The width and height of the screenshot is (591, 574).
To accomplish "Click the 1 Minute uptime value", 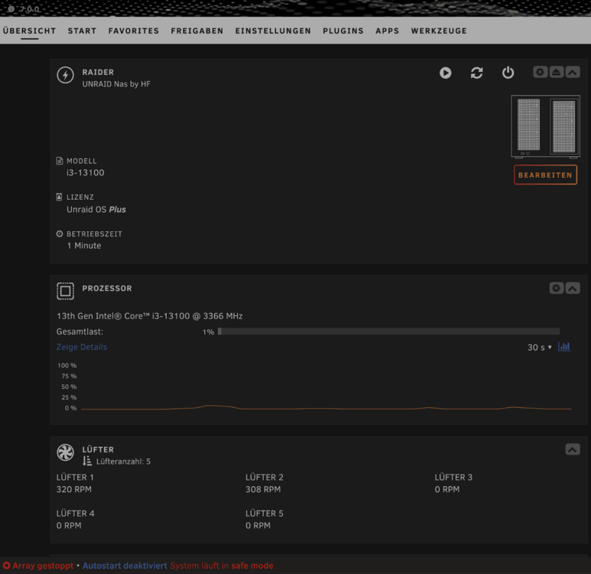I will pyautogui.click(x=84, y=246).
